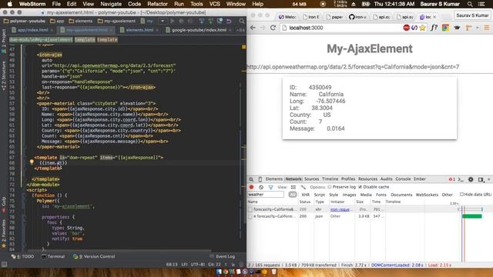Open DevTools settings gear
The width and height of the screenshot is (493, 277).
[471, 179]
